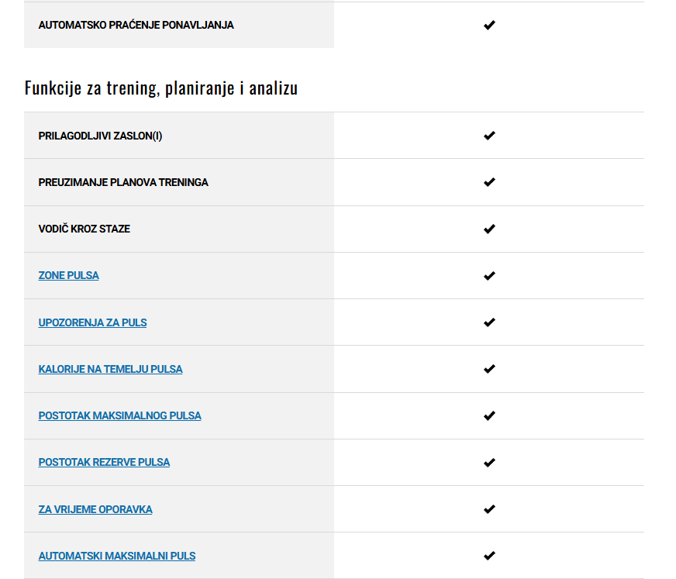Click checkmark in the Zone pulsa row
Image resolution: width=676 pixels, height=579 pixels.
point(489,275)
